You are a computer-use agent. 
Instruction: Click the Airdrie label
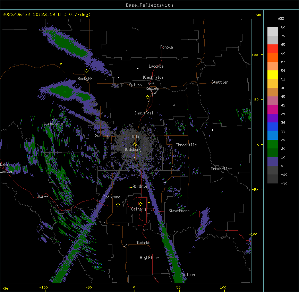pyautogui.click(x=140, y=186)
